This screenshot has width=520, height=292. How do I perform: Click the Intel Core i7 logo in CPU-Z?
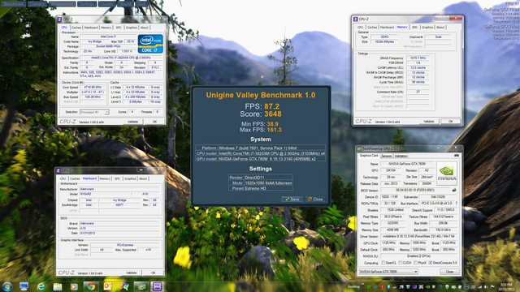[x=150, y=44]
